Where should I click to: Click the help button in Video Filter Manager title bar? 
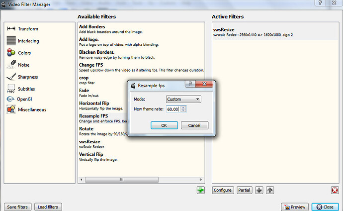(320, 2)
